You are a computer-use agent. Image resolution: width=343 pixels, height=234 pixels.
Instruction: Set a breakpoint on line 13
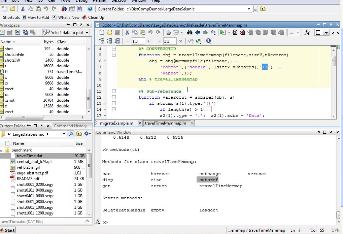[105, 103]
